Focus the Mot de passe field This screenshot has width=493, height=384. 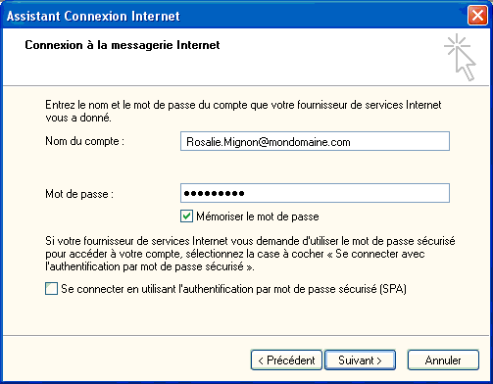(x=315, y=193)
